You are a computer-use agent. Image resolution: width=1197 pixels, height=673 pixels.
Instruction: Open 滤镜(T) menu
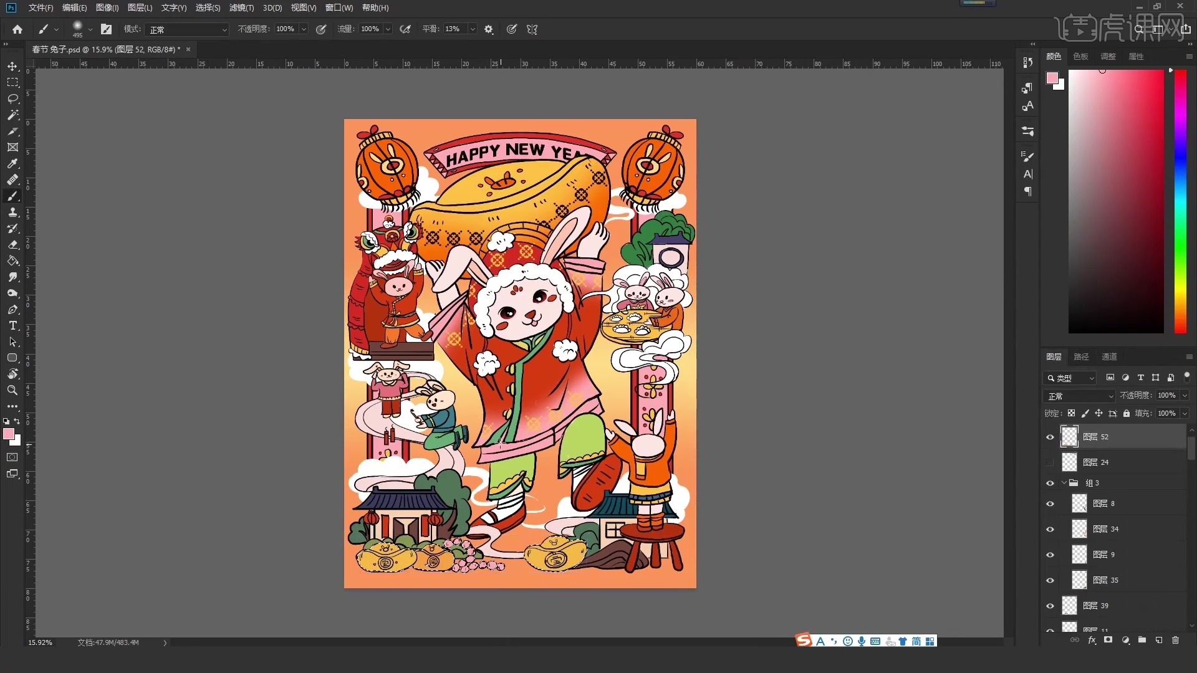241,7
